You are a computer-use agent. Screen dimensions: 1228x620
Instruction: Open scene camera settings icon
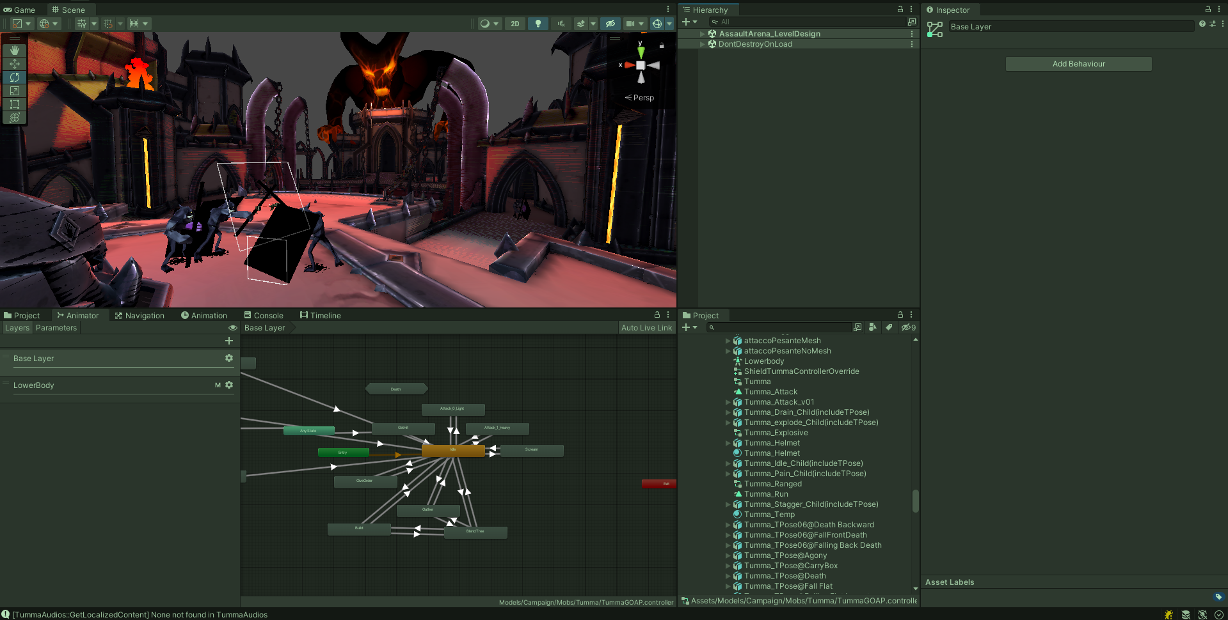[630, 24]
